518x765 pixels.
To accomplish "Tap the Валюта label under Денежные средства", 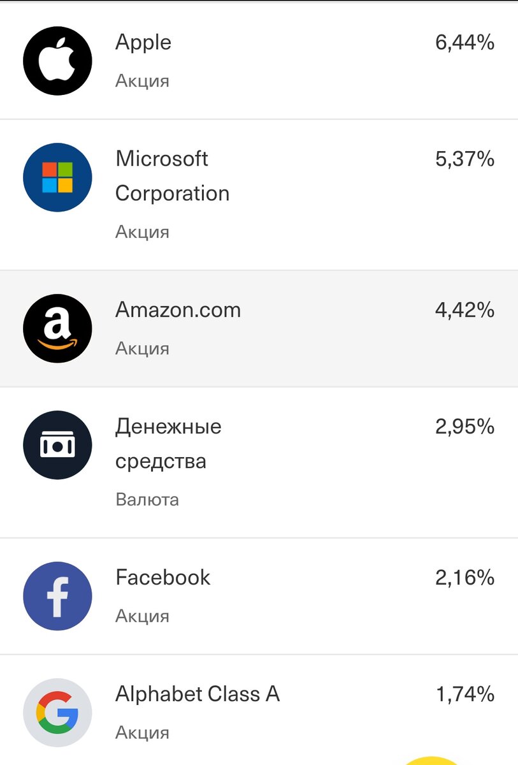I will click(147, 499).
